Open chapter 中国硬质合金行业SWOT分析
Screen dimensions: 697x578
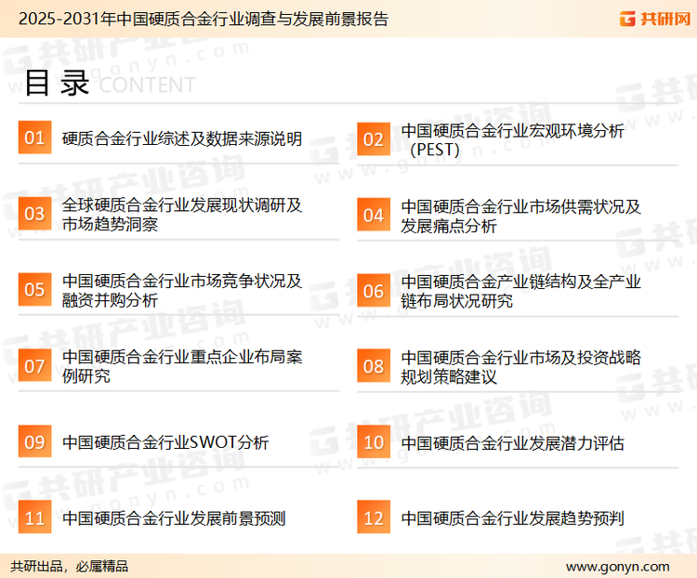click(165, 442)
